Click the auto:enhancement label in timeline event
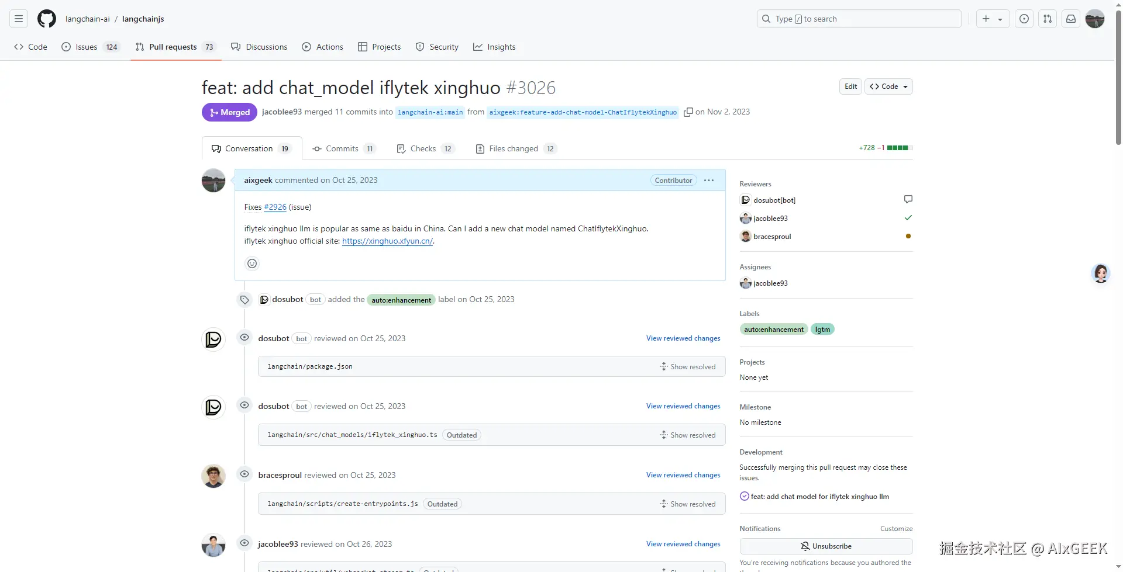Viewport: 1123px width, 572px height. [x=401, y=300]
